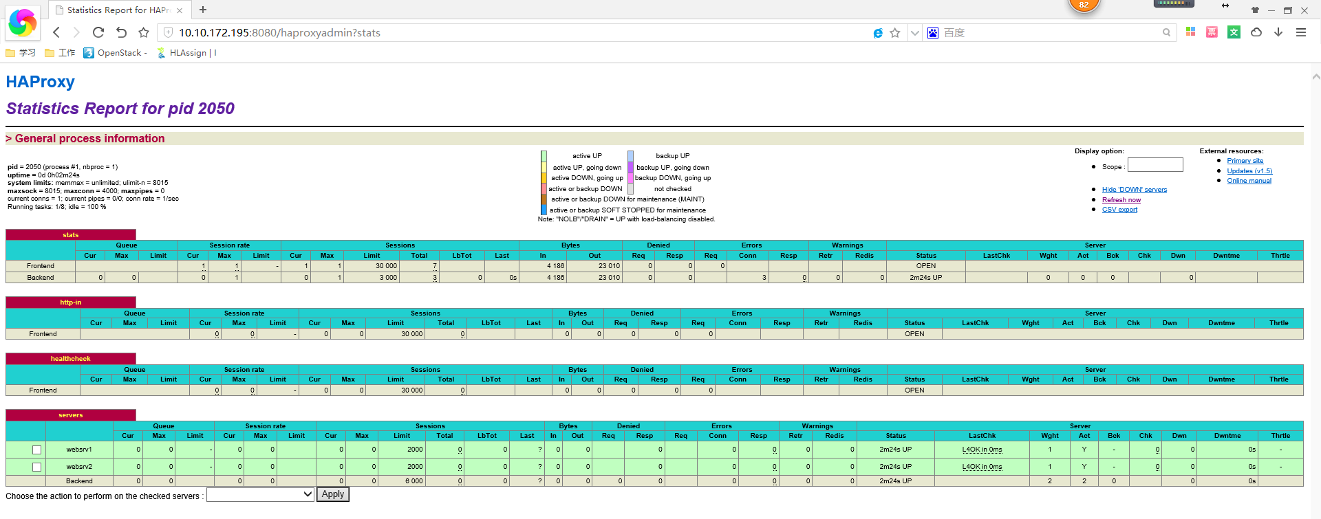Click Hide 'DOWN' servers link

click(x=1135, y=190)
